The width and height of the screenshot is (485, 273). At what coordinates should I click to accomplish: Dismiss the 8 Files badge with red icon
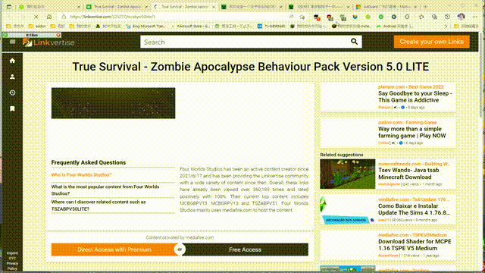click(x=58, y=35)
